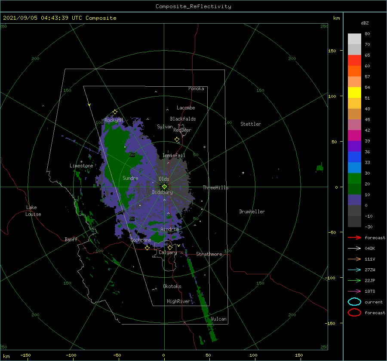Viewport: 387px width, 361px height.
Task: Click the Limestone label
Action: 81,166
